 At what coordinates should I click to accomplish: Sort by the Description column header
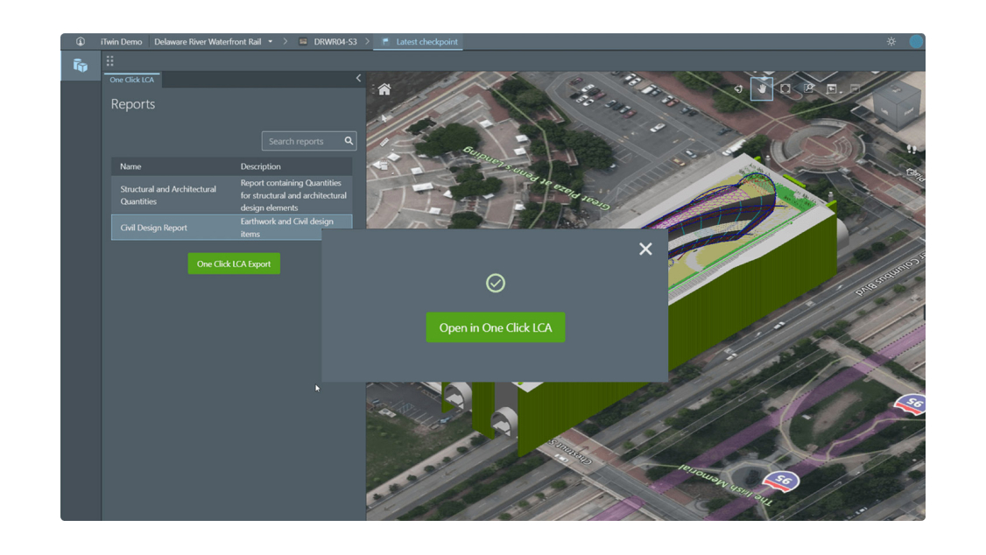tap(260, 166)
